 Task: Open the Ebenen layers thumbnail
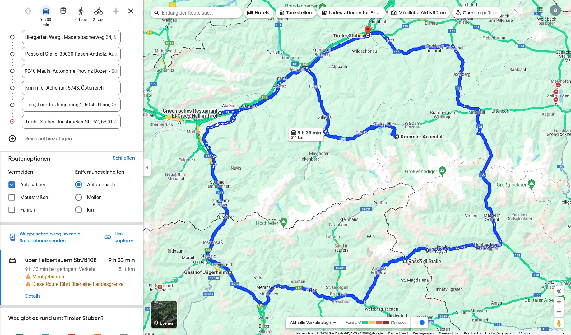(164, 314)
